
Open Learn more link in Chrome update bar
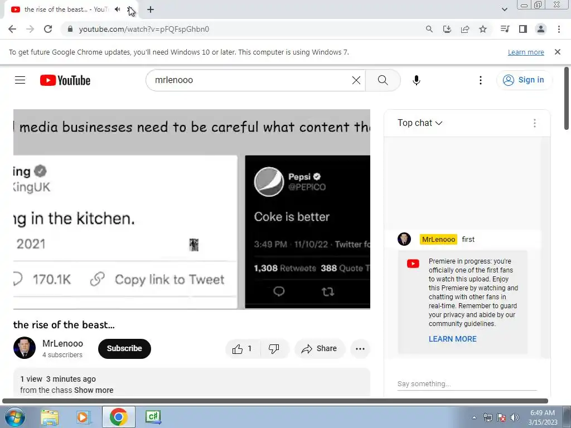526,52
